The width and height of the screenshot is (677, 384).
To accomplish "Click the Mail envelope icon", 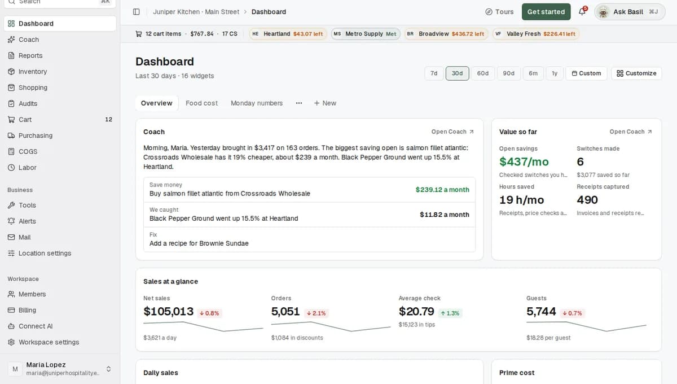I will point(11,237).
